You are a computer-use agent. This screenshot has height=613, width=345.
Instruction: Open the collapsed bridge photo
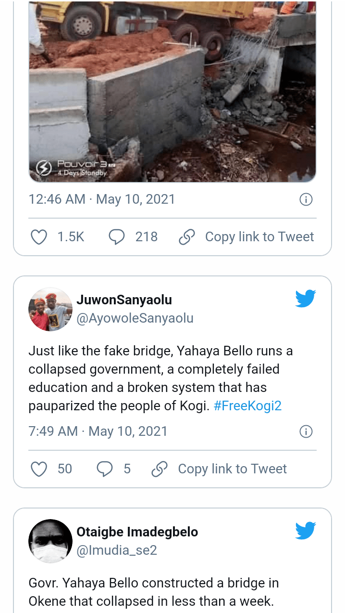coord(172,91)
